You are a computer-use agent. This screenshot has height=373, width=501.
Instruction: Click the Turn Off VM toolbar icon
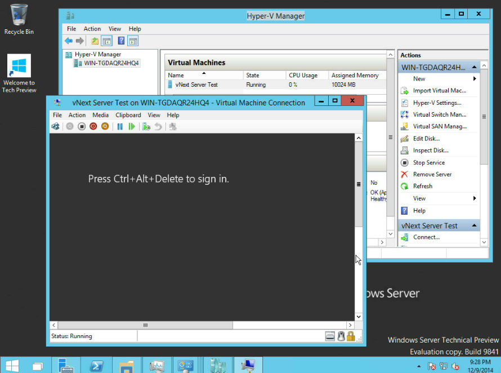82,127
